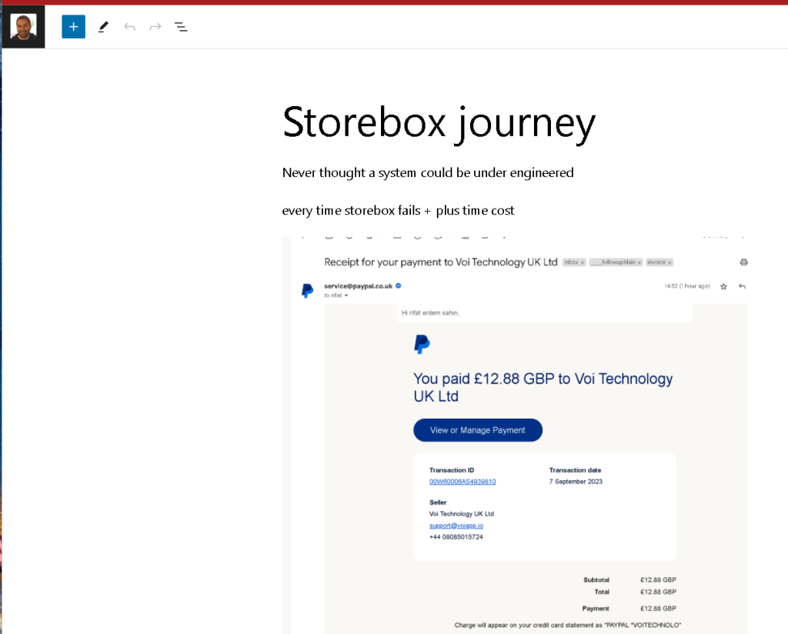Screen dimensions: 788x634
Task: Select the Tools pencil icon
Action: [x=104, y=27]
